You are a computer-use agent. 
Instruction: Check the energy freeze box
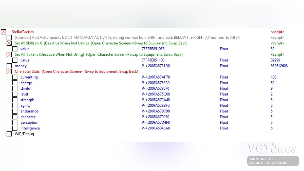15,83
